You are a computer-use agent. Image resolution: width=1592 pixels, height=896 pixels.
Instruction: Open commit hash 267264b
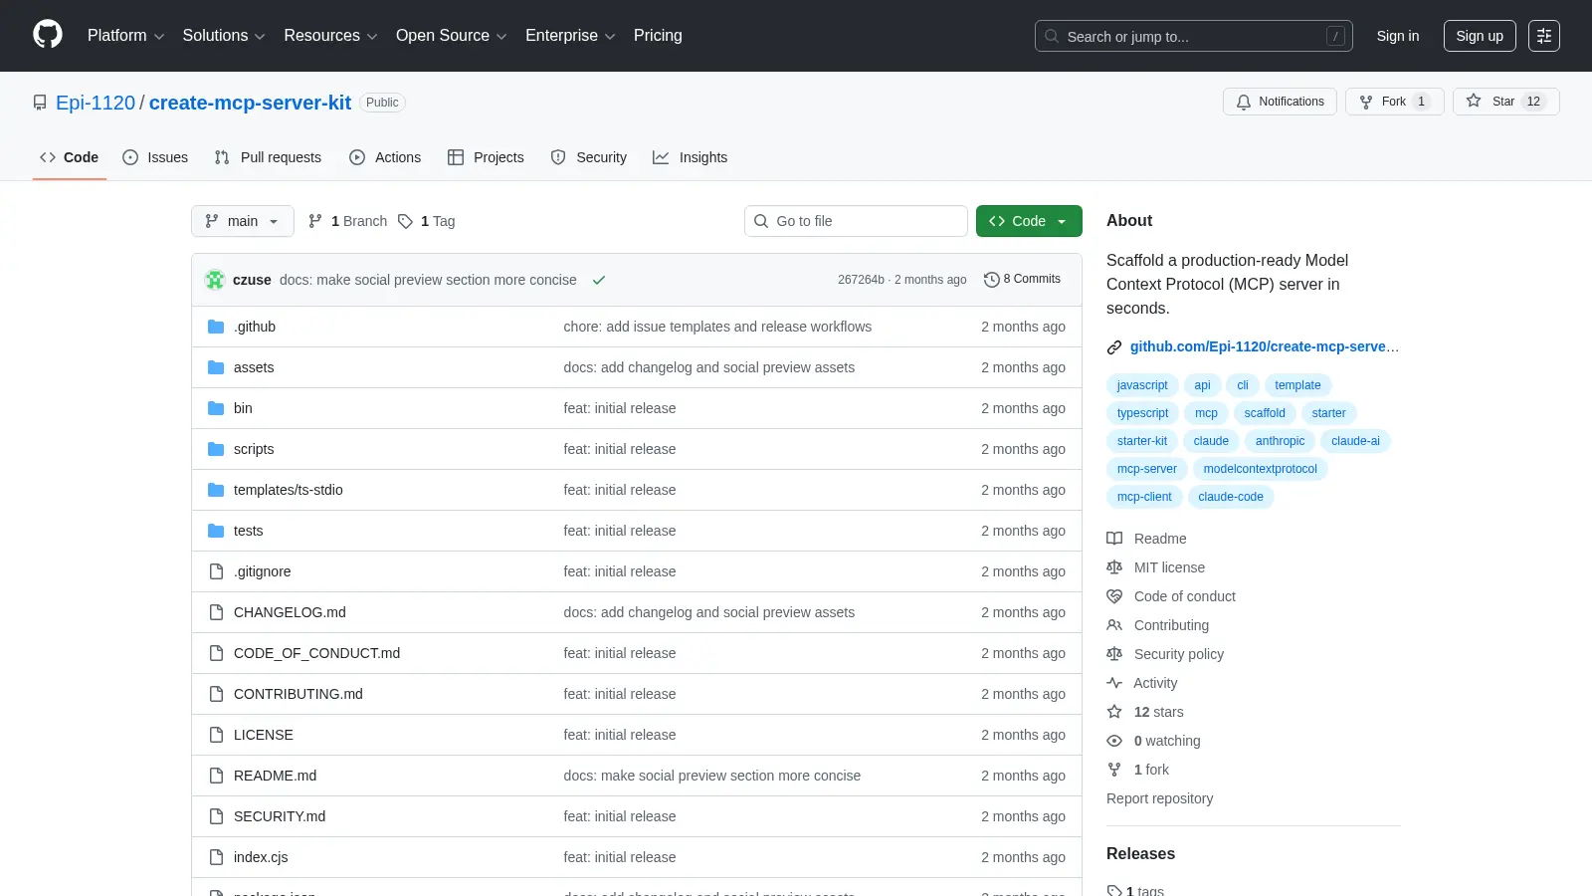[x=861, y=280]
